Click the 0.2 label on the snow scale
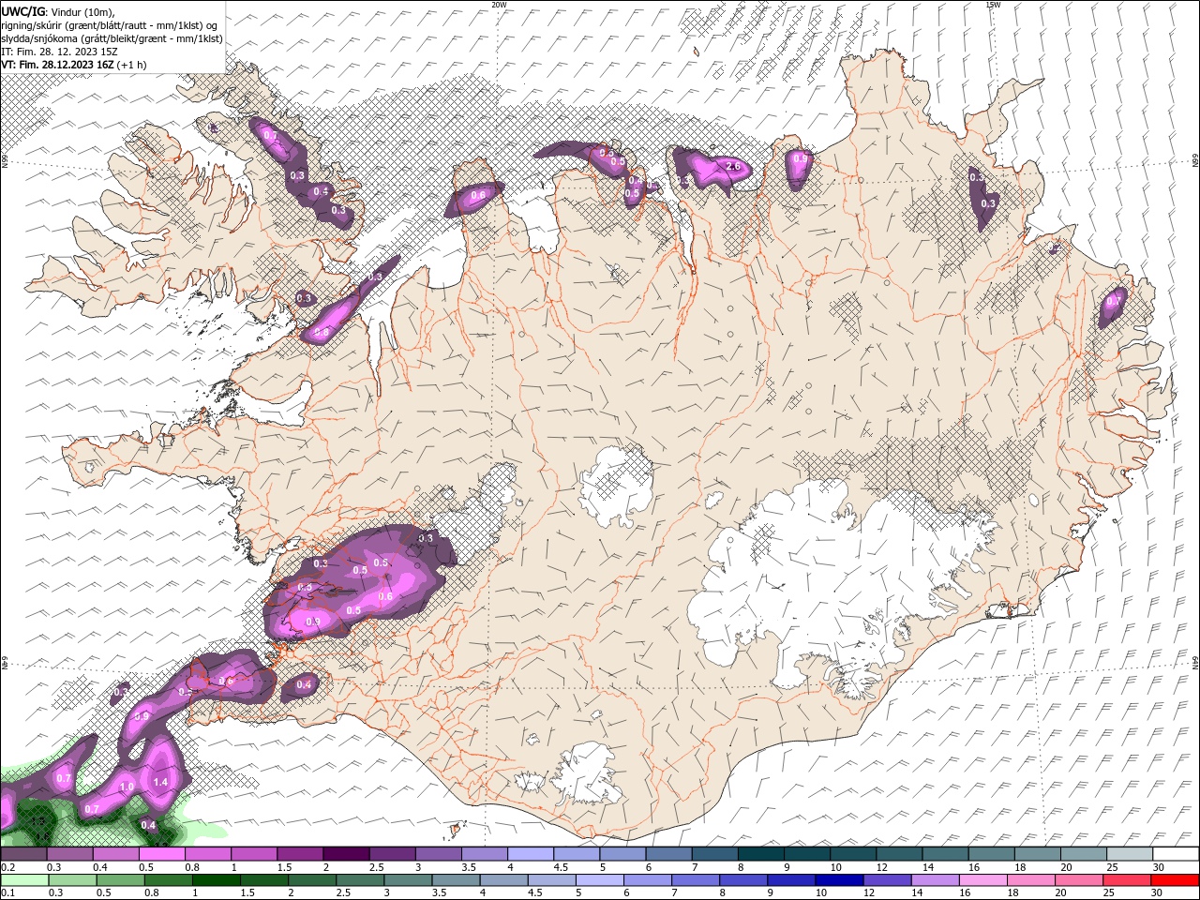 [x=7, y=867]
